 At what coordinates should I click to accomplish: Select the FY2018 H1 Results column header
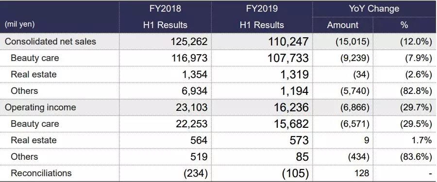[x=165, y=16]
